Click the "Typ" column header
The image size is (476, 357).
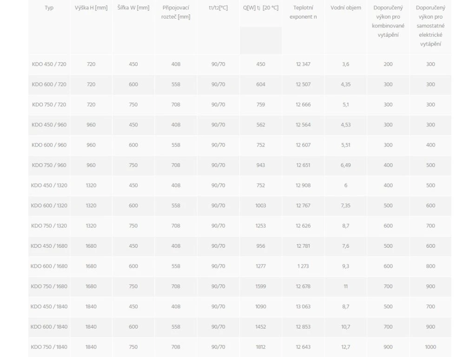pyautogui.click(x=49, y=8)
